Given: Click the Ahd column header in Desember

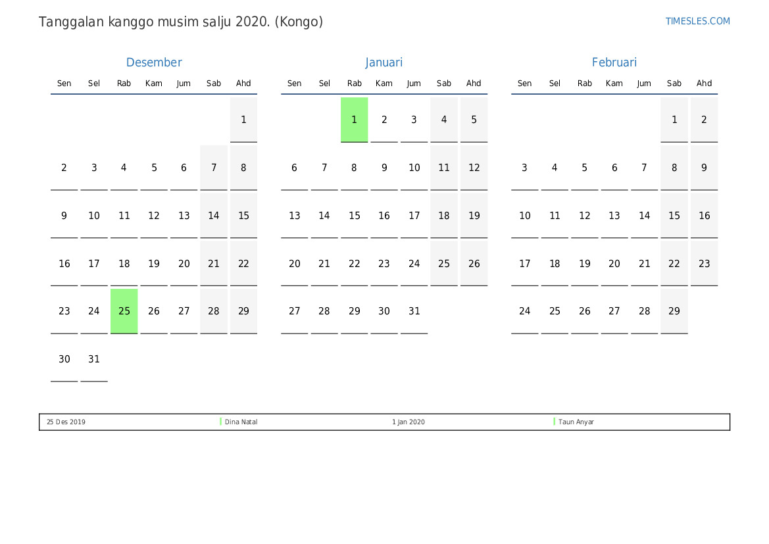Looking at the screenshot, I should pos(243,84).
